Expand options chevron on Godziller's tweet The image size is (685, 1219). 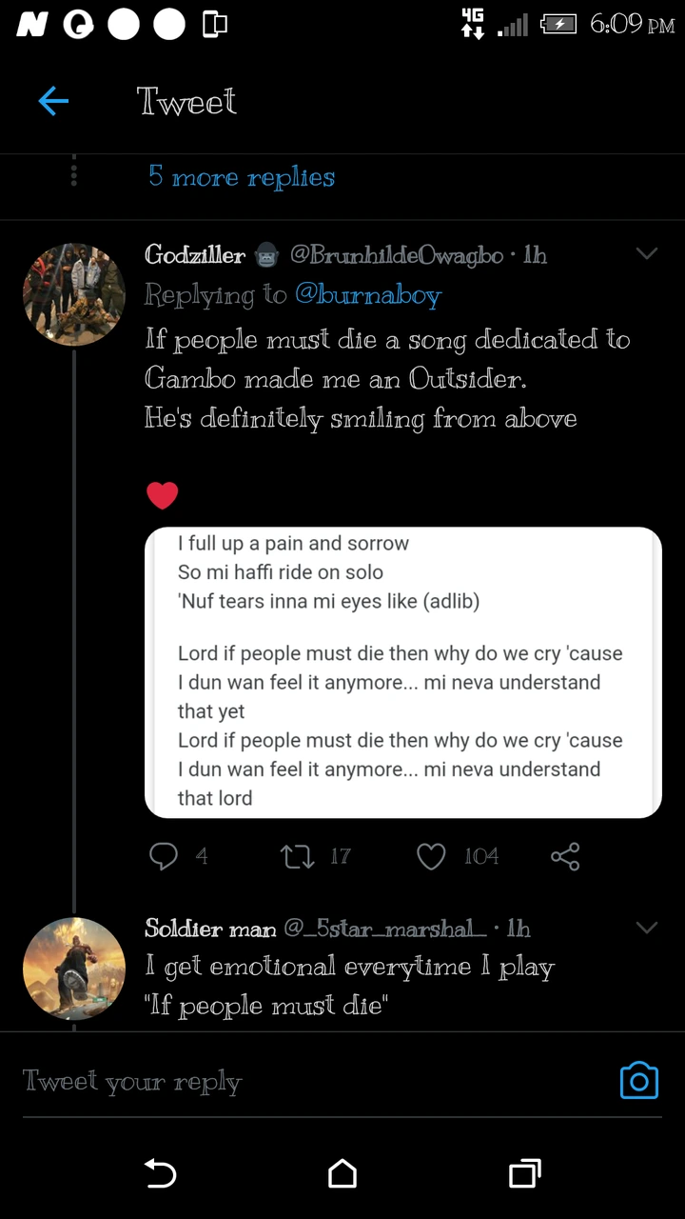[647, 254]
